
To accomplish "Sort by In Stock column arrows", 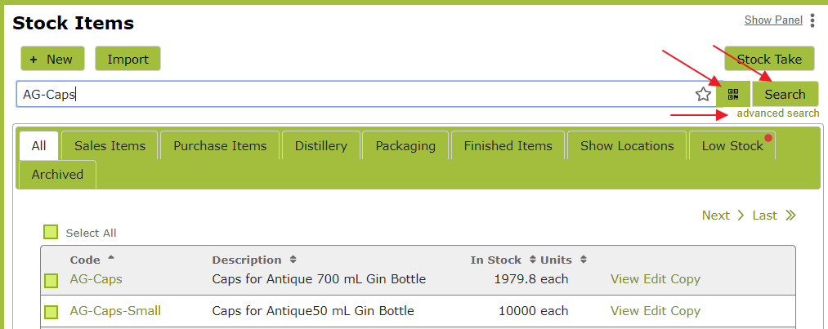I will point(532,260).
